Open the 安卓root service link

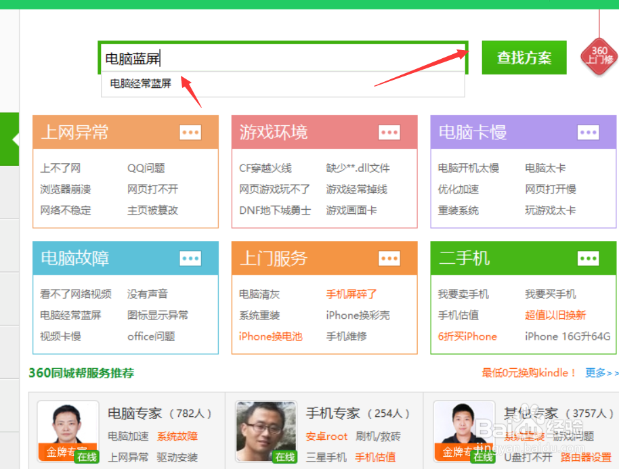[x=326, y=437]
